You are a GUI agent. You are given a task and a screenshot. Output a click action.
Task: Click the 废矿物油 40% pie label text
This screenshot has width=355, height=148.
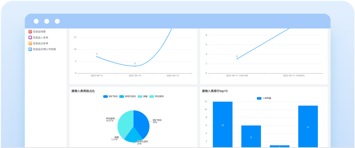[x=157, y=121]
